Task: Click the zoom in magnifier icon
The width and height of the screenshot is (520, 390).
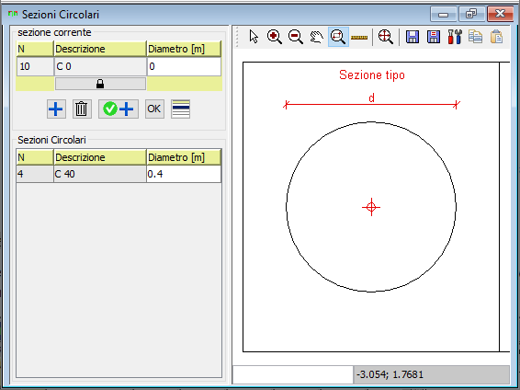Action: click(275, 37)
